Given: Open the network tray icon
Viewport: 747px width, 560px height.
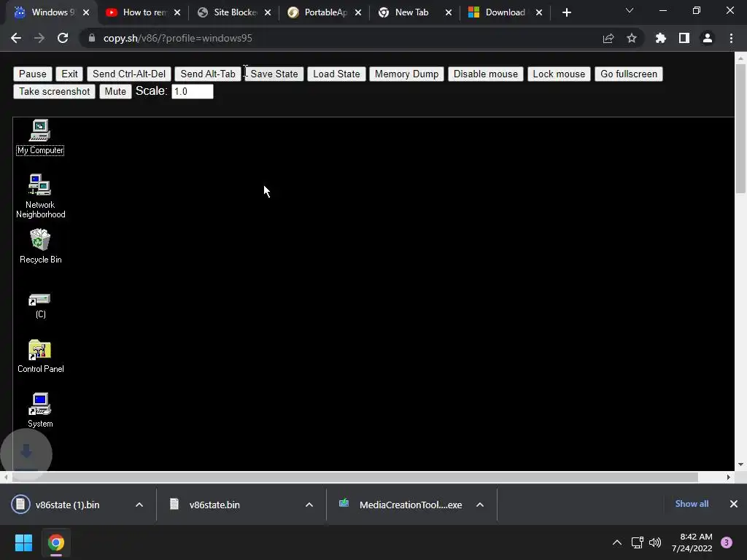Looking at the screenshot, I should point(638,542).
